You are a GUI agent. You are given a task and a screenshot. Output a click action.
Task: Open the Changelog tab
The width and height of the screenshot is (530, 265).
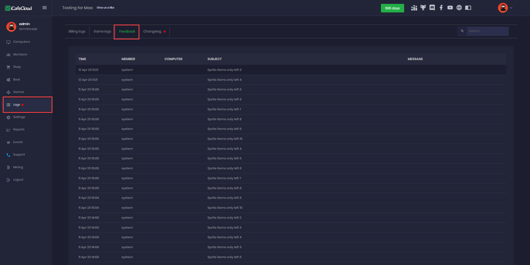point(152,31)
